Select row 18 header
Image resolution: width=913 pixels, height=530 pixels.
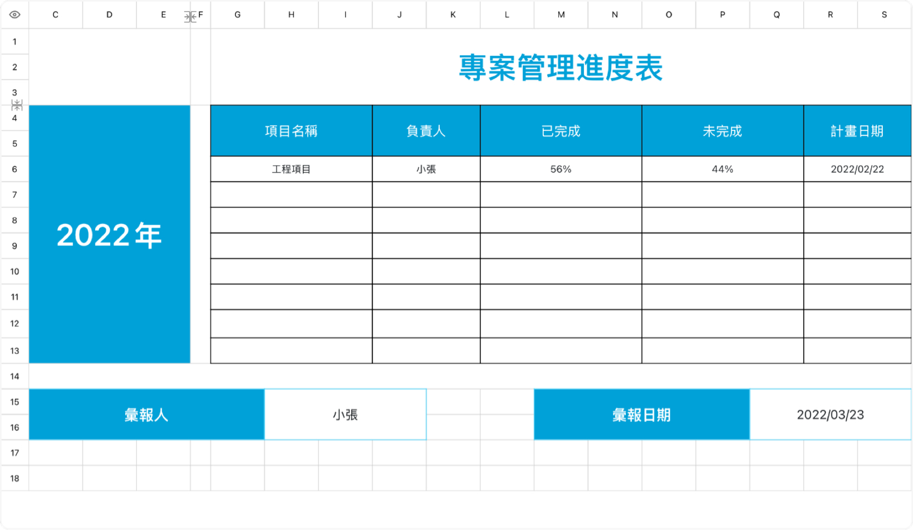pos(14,478)
